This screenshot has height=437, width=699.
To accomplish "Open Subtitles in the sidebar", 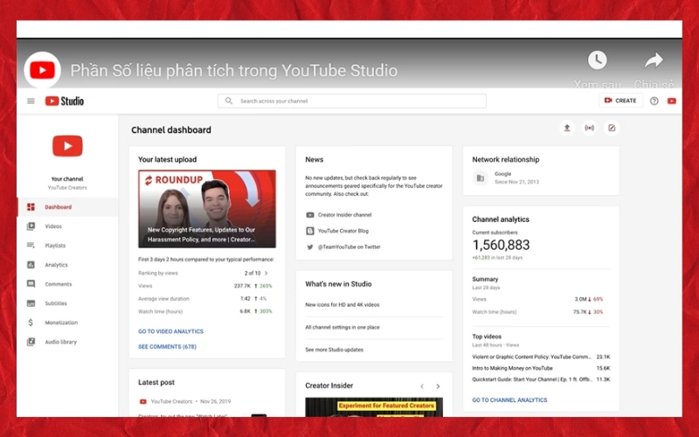I will pyautogui.click(x=67, y=303).
